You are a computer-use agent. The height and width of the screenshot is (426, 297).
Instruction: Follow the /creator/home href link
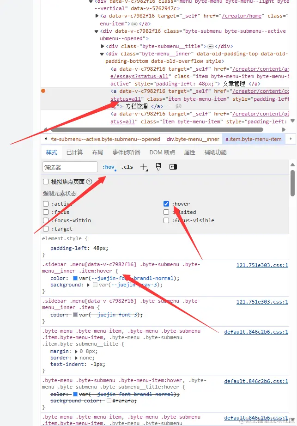pyautogui.click(x=242, y=16)
